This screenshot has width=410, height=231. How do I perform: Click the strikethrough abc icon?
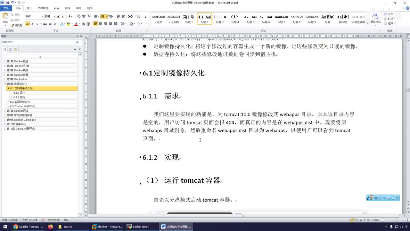(45, 24)
